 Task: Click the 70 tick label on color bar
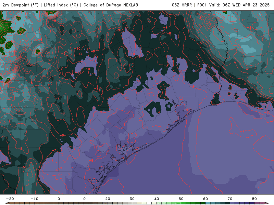[x=230, y=199]
